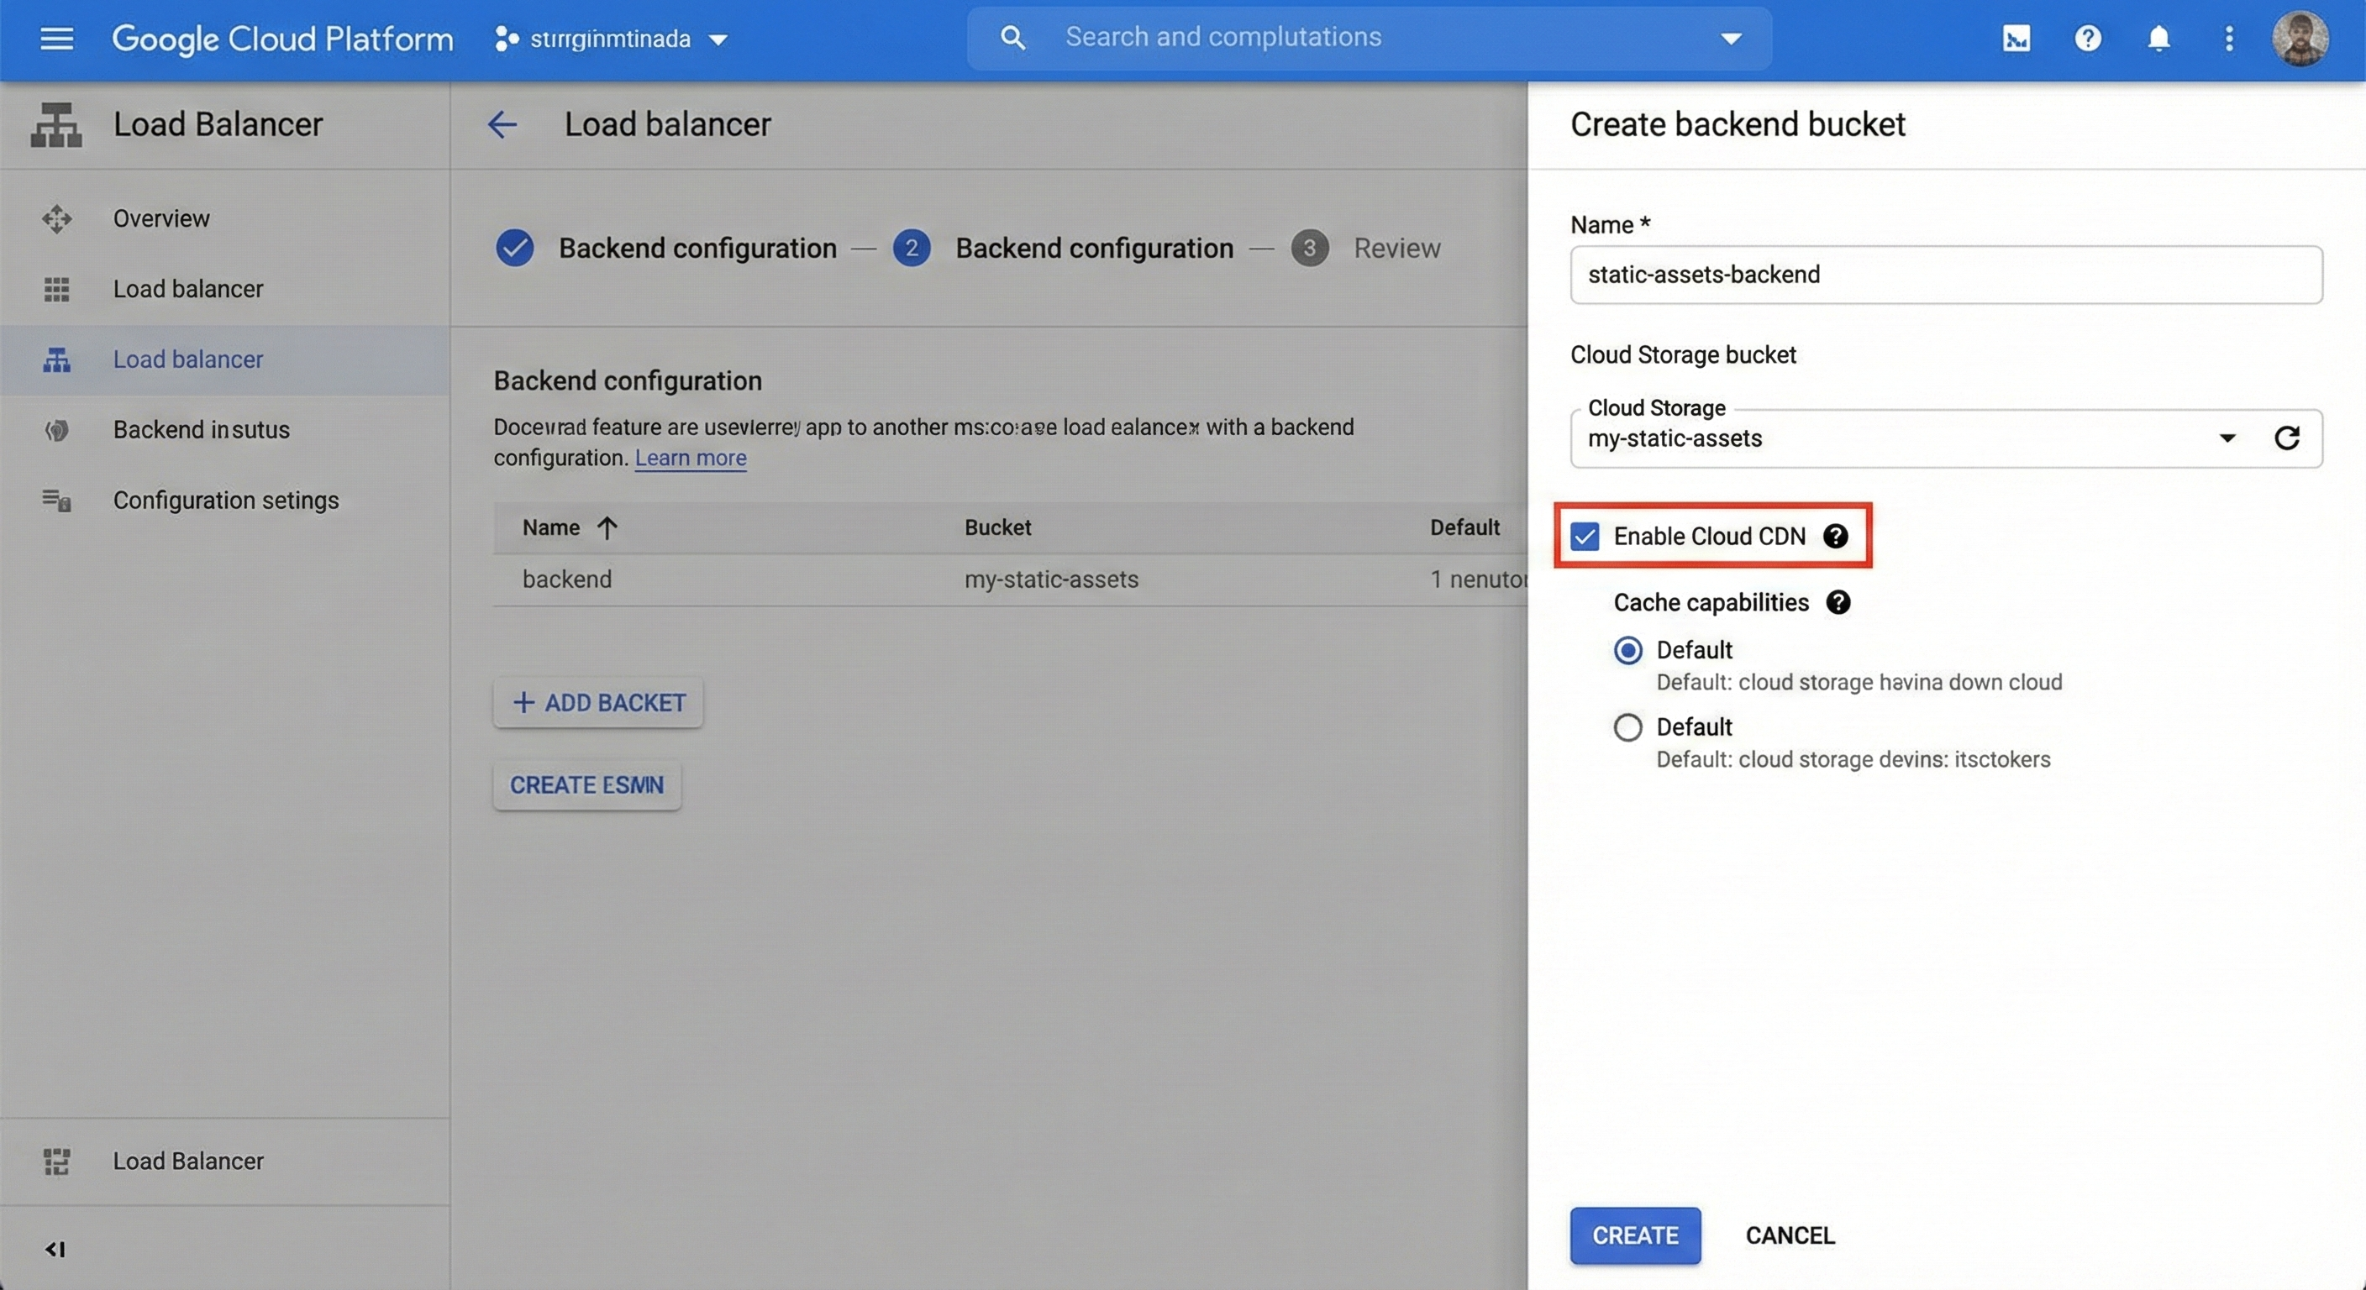Refresh the Cloud Storage bucket list
The height and width of the screenshot is (1290, 2366).
coord(2286,438)
